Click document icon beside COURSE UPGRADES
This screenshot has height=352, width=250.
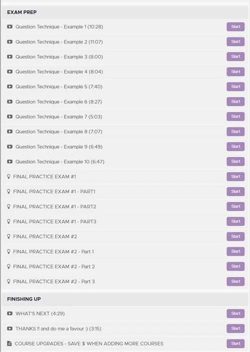click(9, 343)
